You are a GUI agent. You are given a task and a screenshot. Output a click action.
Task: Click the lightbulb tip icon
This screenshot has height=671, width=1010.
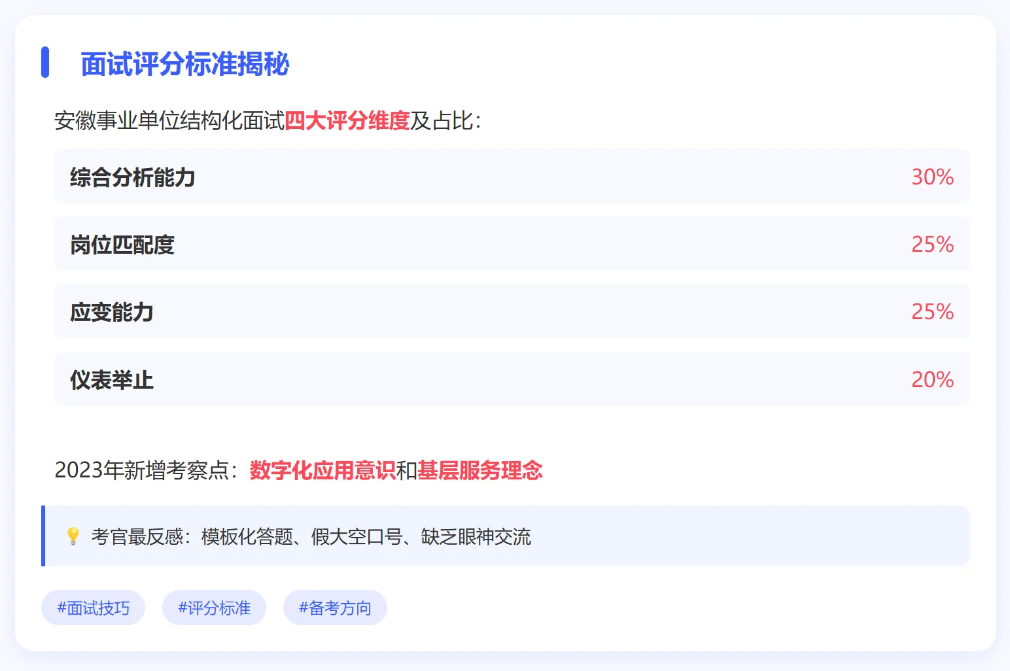[73, 536]
